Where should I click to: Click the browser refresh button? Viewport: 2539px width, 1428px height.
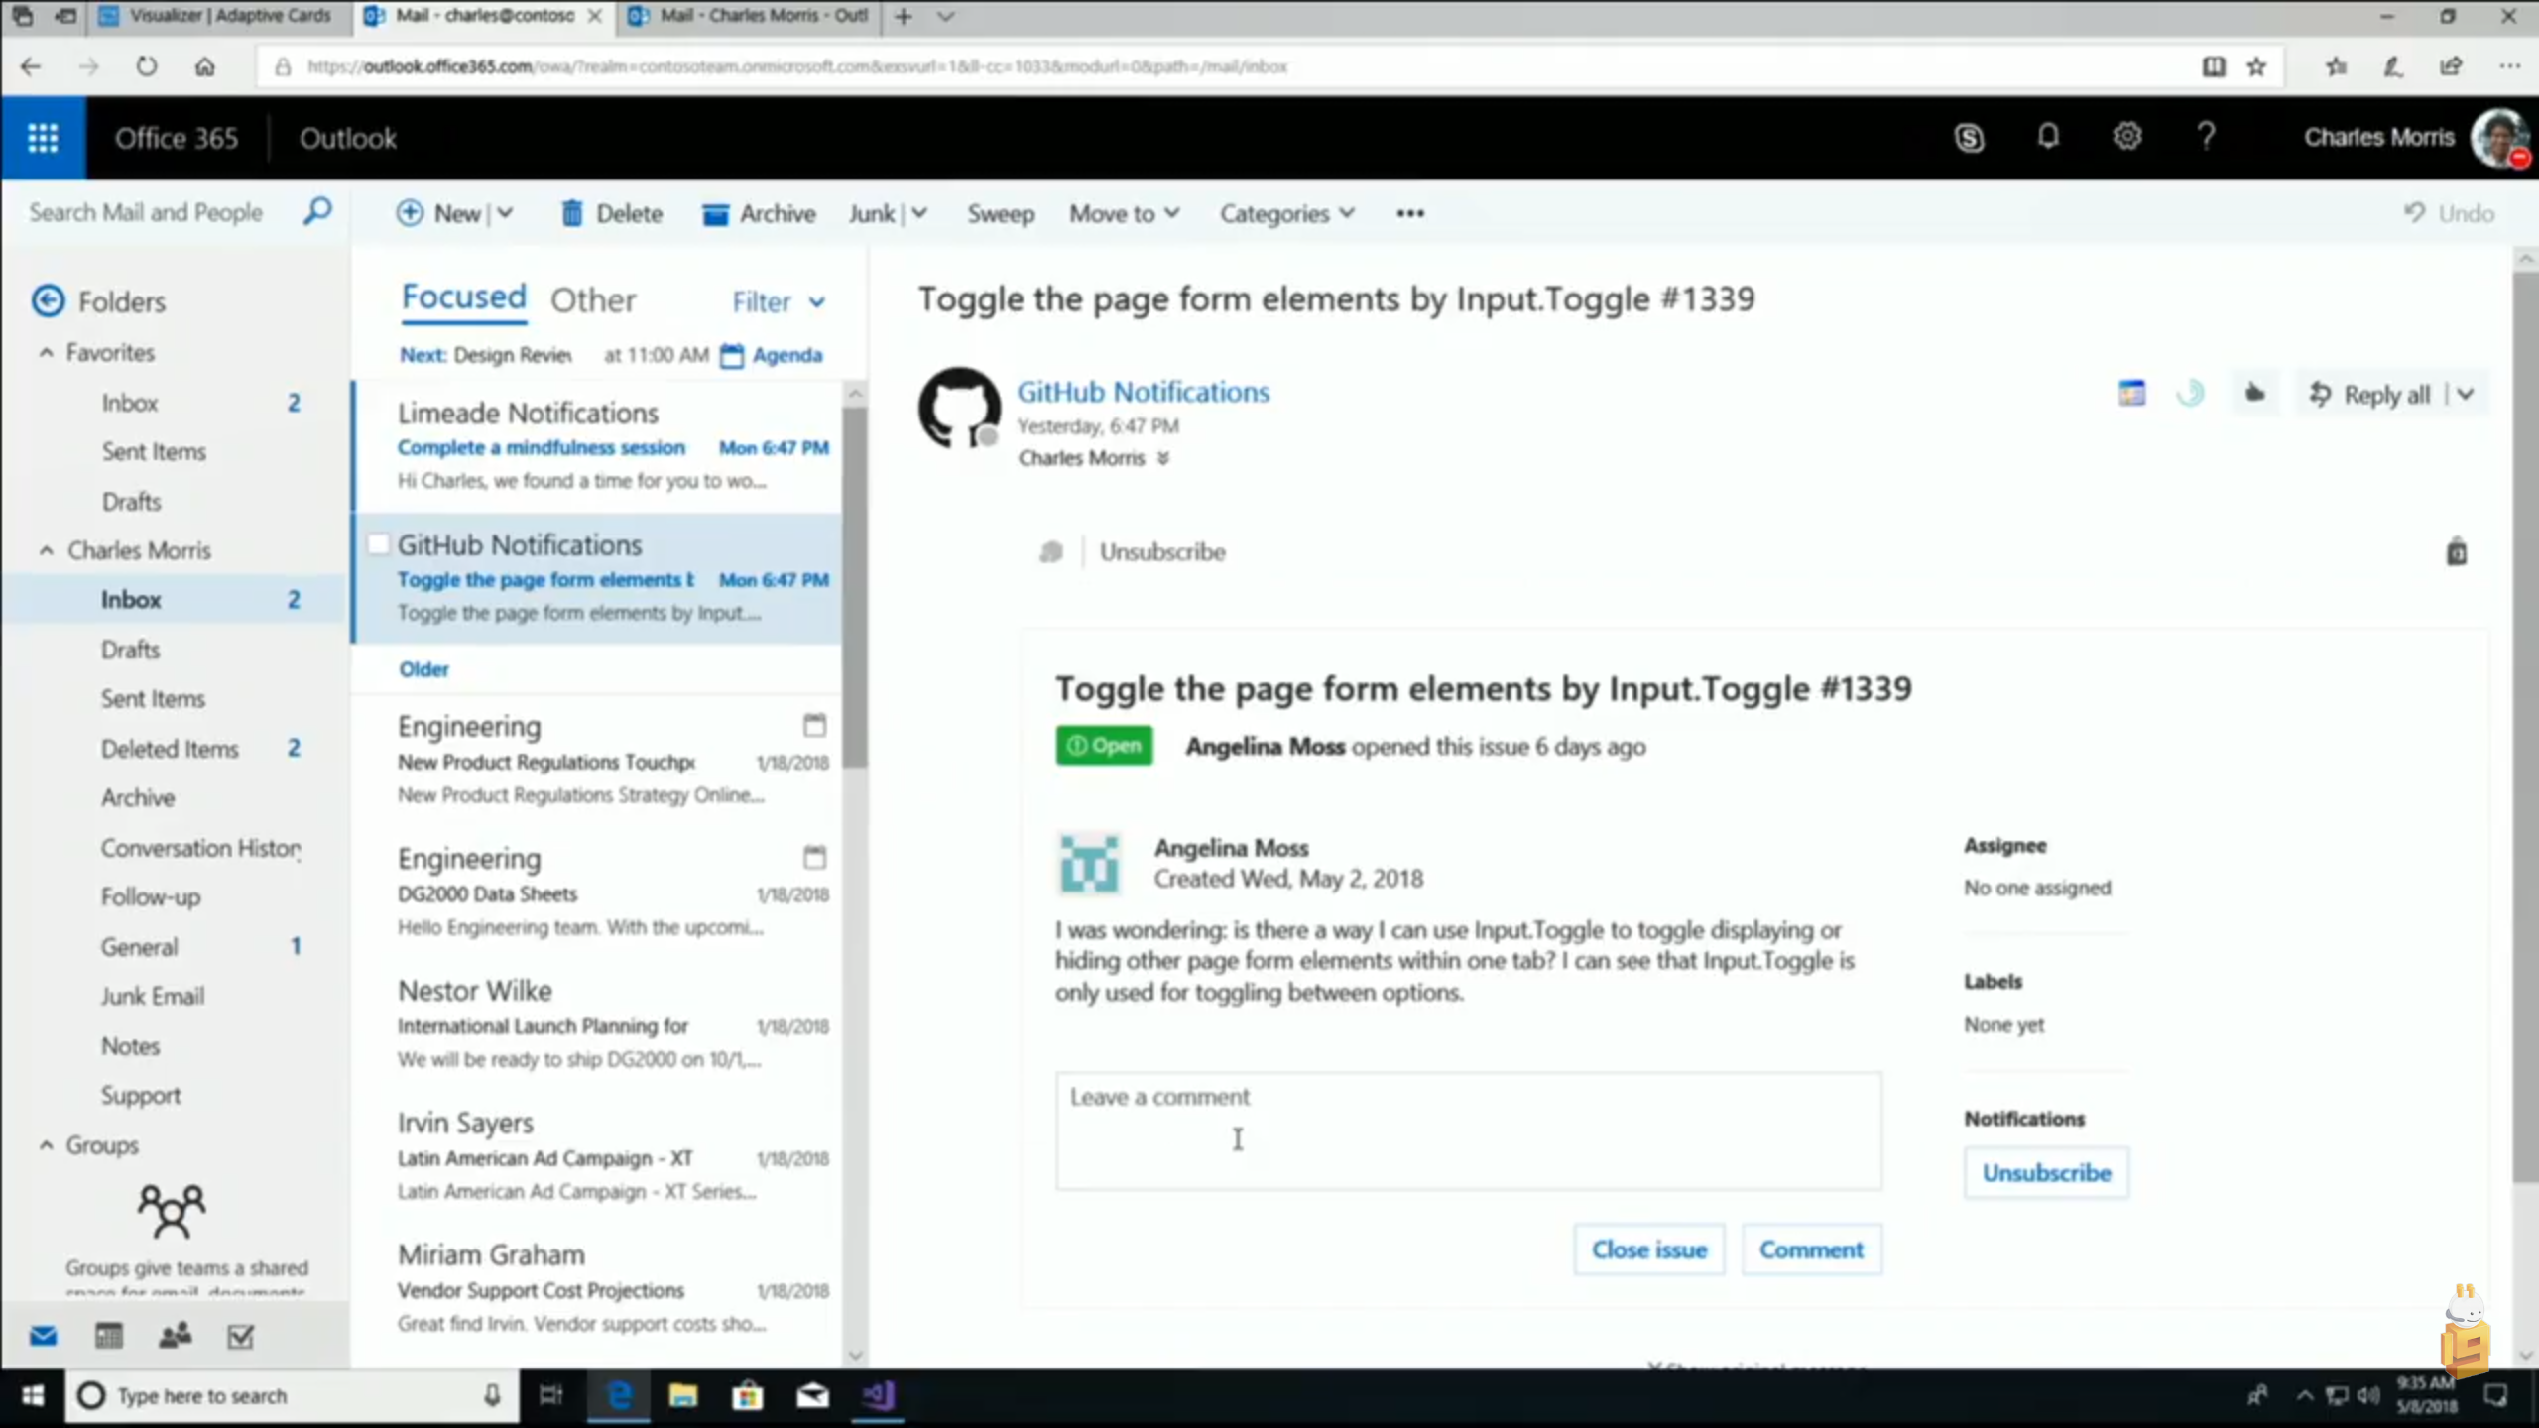(147, 66)
